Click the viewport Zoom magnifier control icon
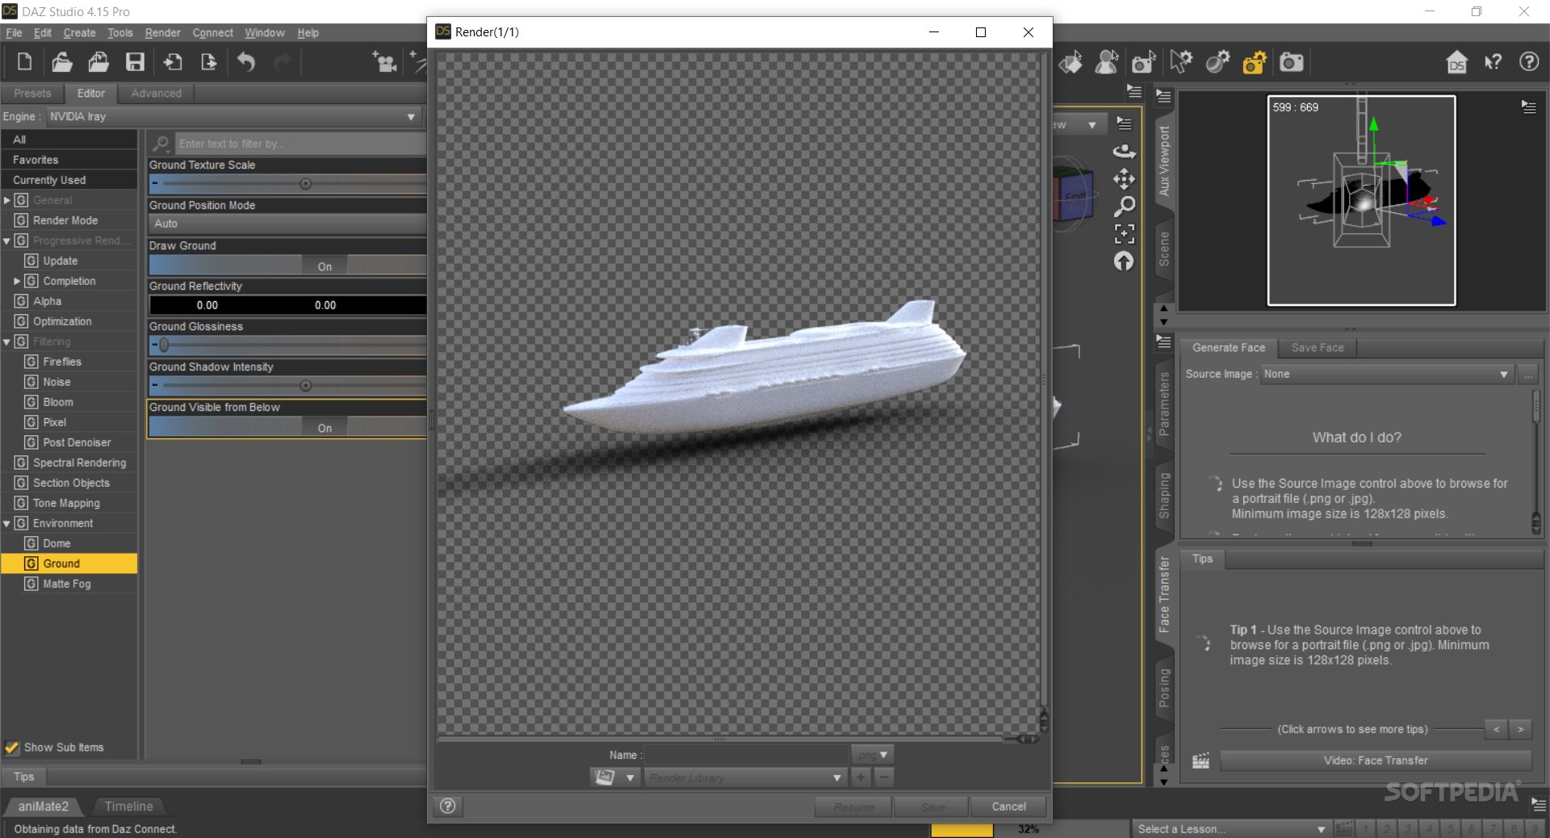1550x838 pixels. point(1124,206)
